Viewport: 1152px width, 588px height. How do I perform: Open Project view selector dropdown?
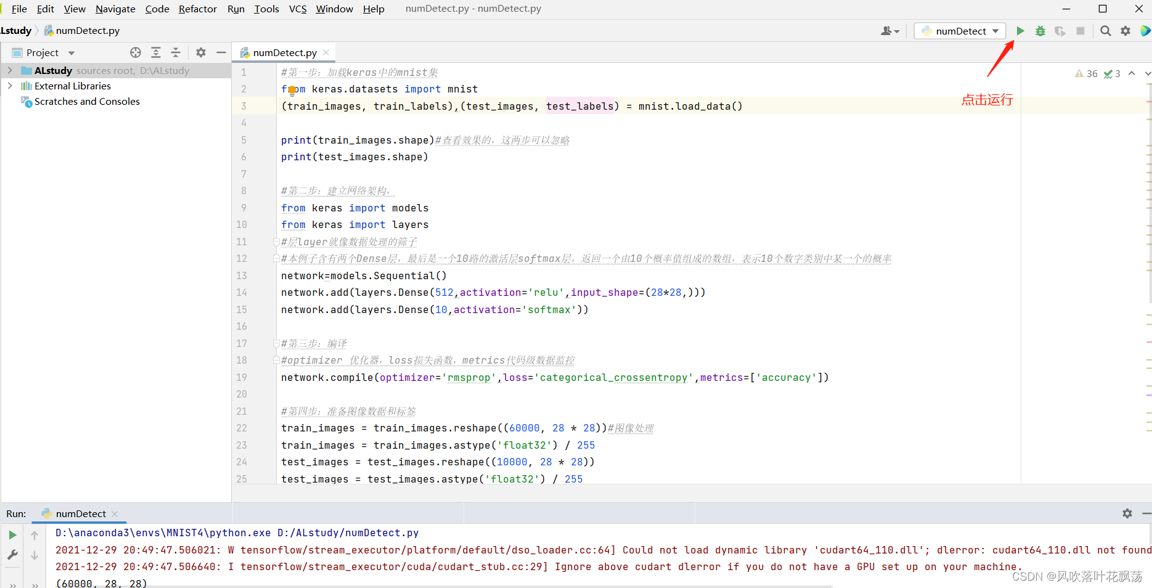coord(44,52)
